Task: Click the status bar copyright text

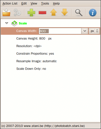Action: (43, 126)
